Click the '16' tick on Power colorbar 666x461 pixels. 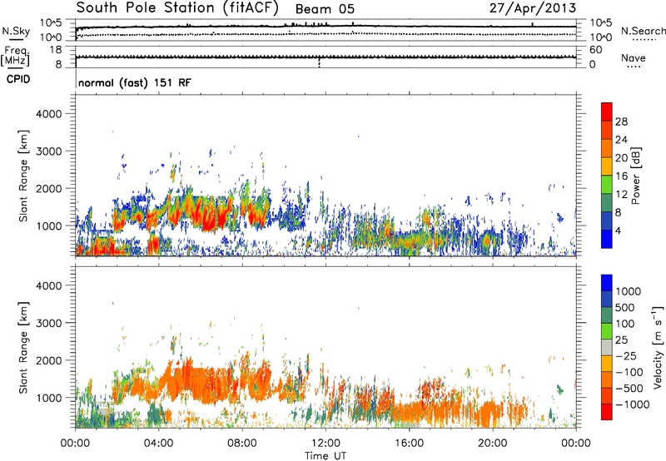621,176
